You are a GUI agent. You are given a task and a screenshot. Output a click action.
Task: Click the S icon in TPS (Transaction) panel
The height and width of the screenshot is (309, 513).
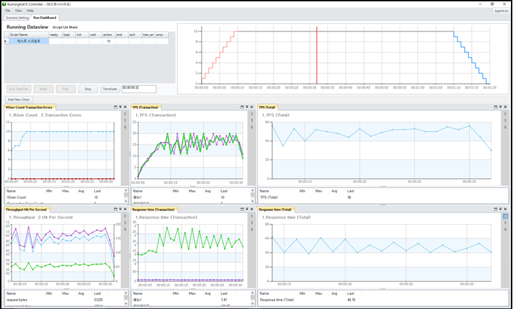(x=251, y=121)
